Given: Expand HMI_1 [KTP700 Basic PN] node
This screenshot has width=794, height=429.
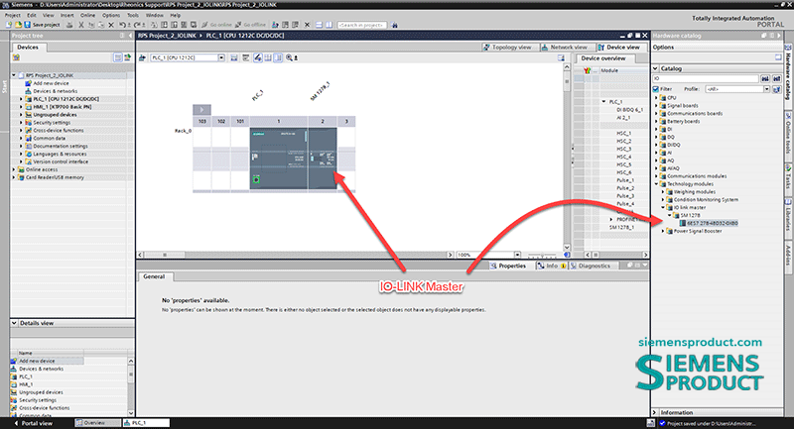Looking at the screenshot, I should (21, 107).
